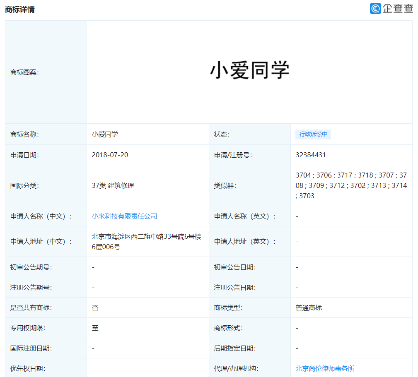The image size is (418, 377).
Task: Click the 申请/注册号 label
Action: coord(233,155)
